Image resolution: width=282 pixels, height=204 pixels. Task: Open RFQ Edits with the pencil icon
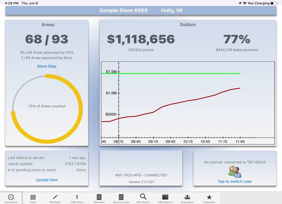coord(55,197)
